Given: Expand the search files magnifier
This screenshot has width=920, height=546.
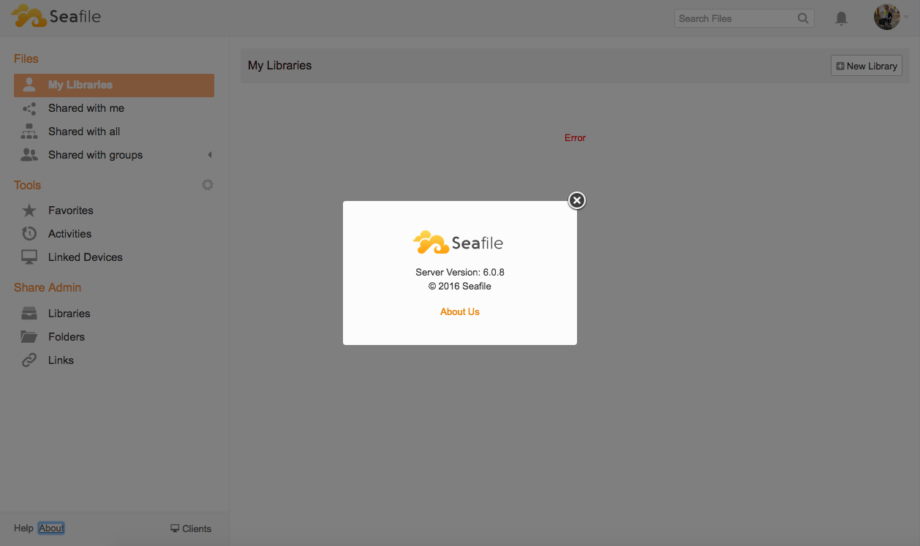Looking at the screenshot, I should tap(802, 18).
